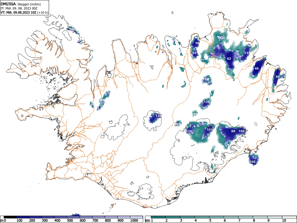
Task: Select the 99 visibility value
Action: [x=233, y=131]
